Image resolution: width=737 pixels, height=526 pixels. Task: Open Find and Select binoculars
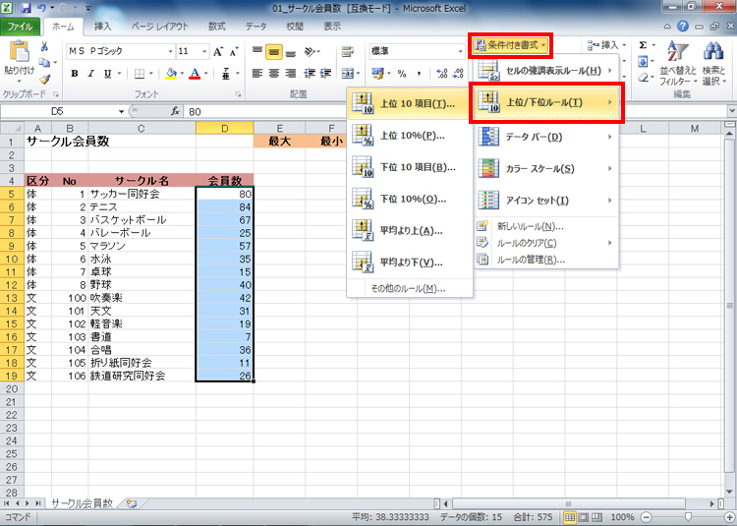coord(713,63)
